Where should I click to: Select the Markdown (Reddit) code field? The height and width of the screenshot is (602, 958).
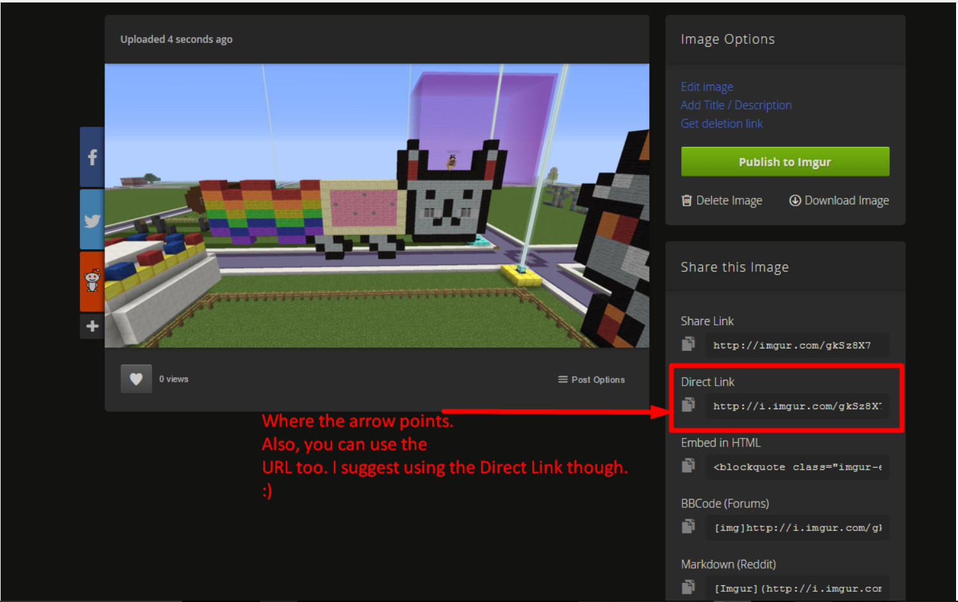click(x=797, y=589)
